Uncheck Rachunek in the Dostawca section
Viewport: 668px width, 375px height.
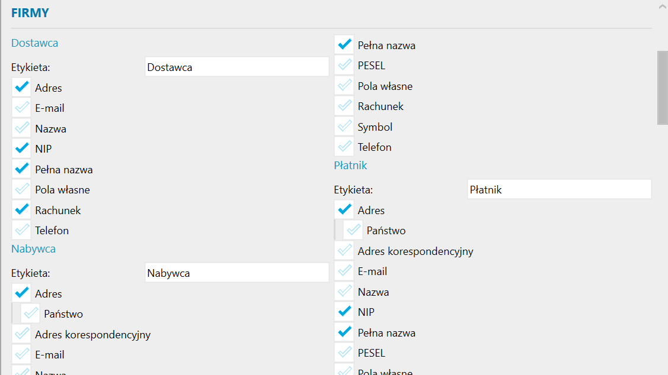[x=22, y=210]
